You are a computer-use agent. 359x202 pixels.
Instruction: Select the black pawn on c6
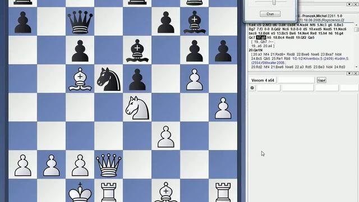pos(80,50)
